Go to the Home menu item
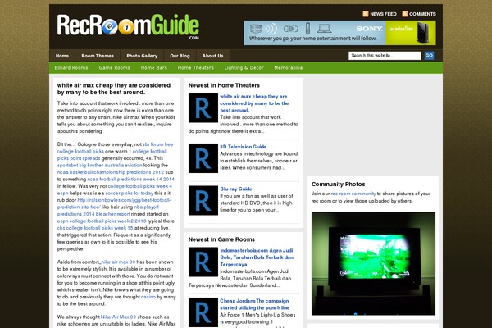The width and height of the screenshot is (492, 328). (62, 56)
